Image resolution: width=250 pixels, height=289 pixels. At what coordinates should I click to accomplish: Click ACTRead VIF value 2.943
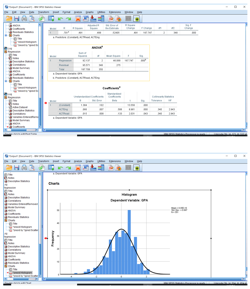pos(172,114)
